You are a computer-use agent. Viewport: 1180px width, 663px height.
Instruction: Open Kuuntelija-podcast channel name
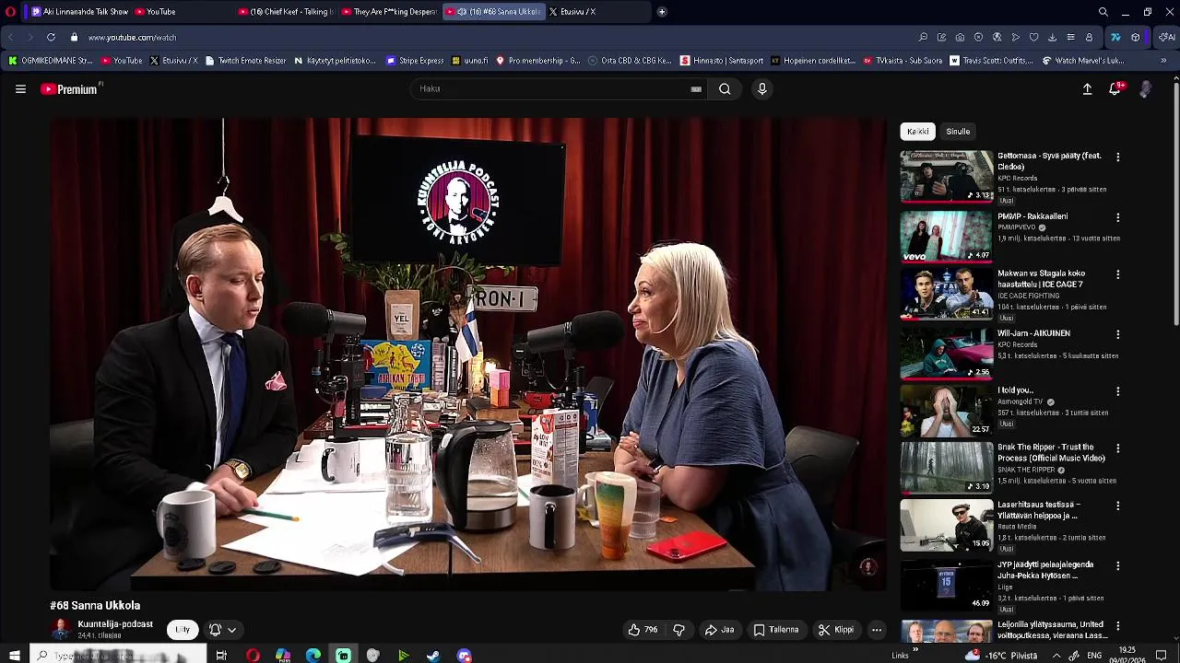tap(115, 624)
